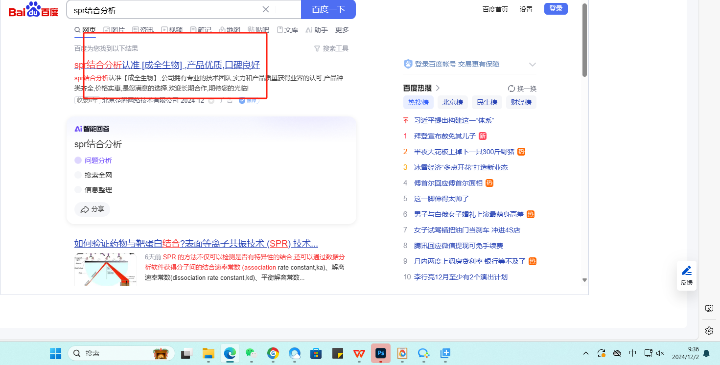Open Photoshop from the taskbar
720x365 pixels.
[x=380, y=353]
